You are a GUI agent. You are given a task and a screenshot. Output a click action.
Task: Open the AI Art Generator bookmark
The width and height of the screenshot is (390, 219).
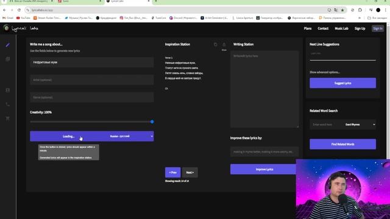pyautogui.click(x=214, y=18)
